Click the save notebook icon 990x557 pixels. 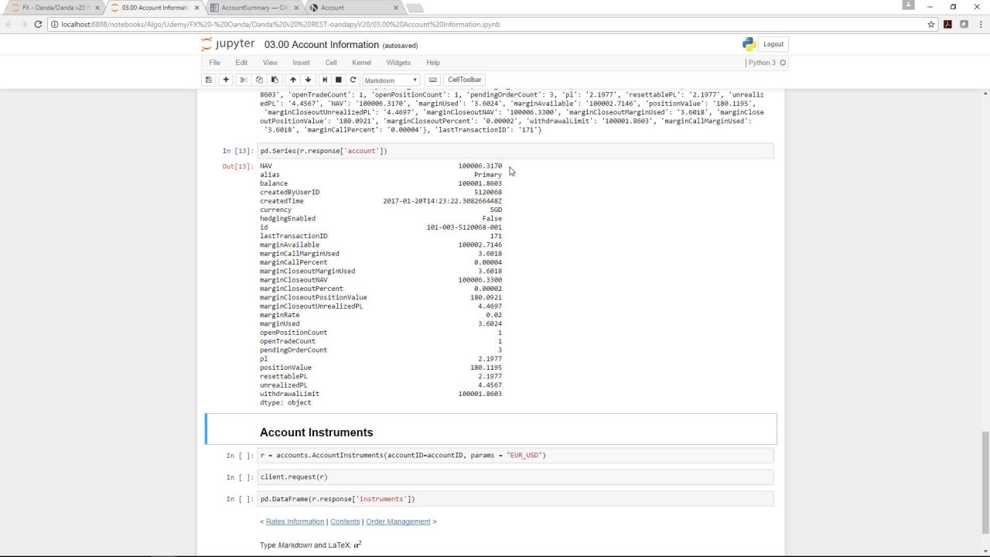[208, 80]
